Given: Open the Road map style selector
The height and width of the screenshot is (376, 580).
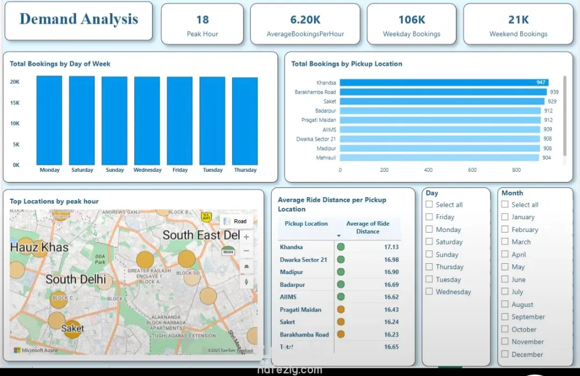Looking at the screenshot, I should point(236,221).
